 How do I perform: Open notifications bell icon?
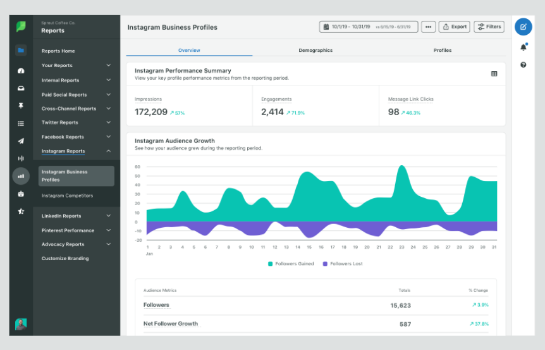click(x=524, y=47)
